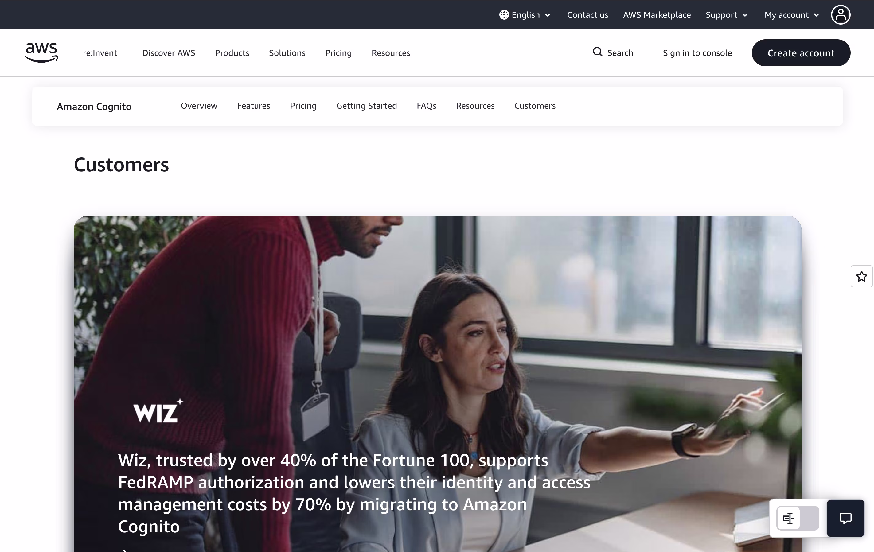
Task: Open the My account dropdown
Action: coord(792,15)
